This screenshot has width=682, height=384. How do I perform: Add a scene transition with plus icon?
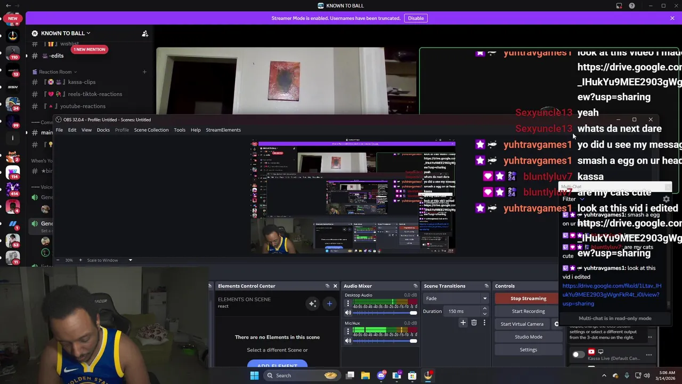coord(463,323)
